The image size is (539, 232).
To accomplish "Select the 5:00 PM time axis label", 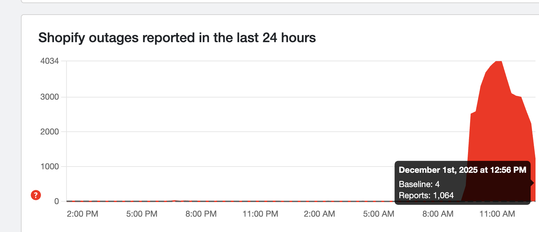I will coord(141,214).
